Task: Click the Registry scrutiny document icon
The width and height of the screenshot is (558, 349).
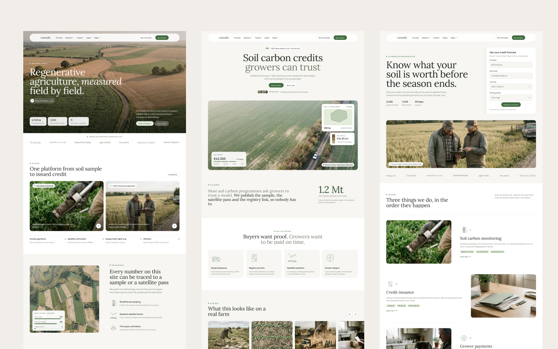Action: click(254, 258)
